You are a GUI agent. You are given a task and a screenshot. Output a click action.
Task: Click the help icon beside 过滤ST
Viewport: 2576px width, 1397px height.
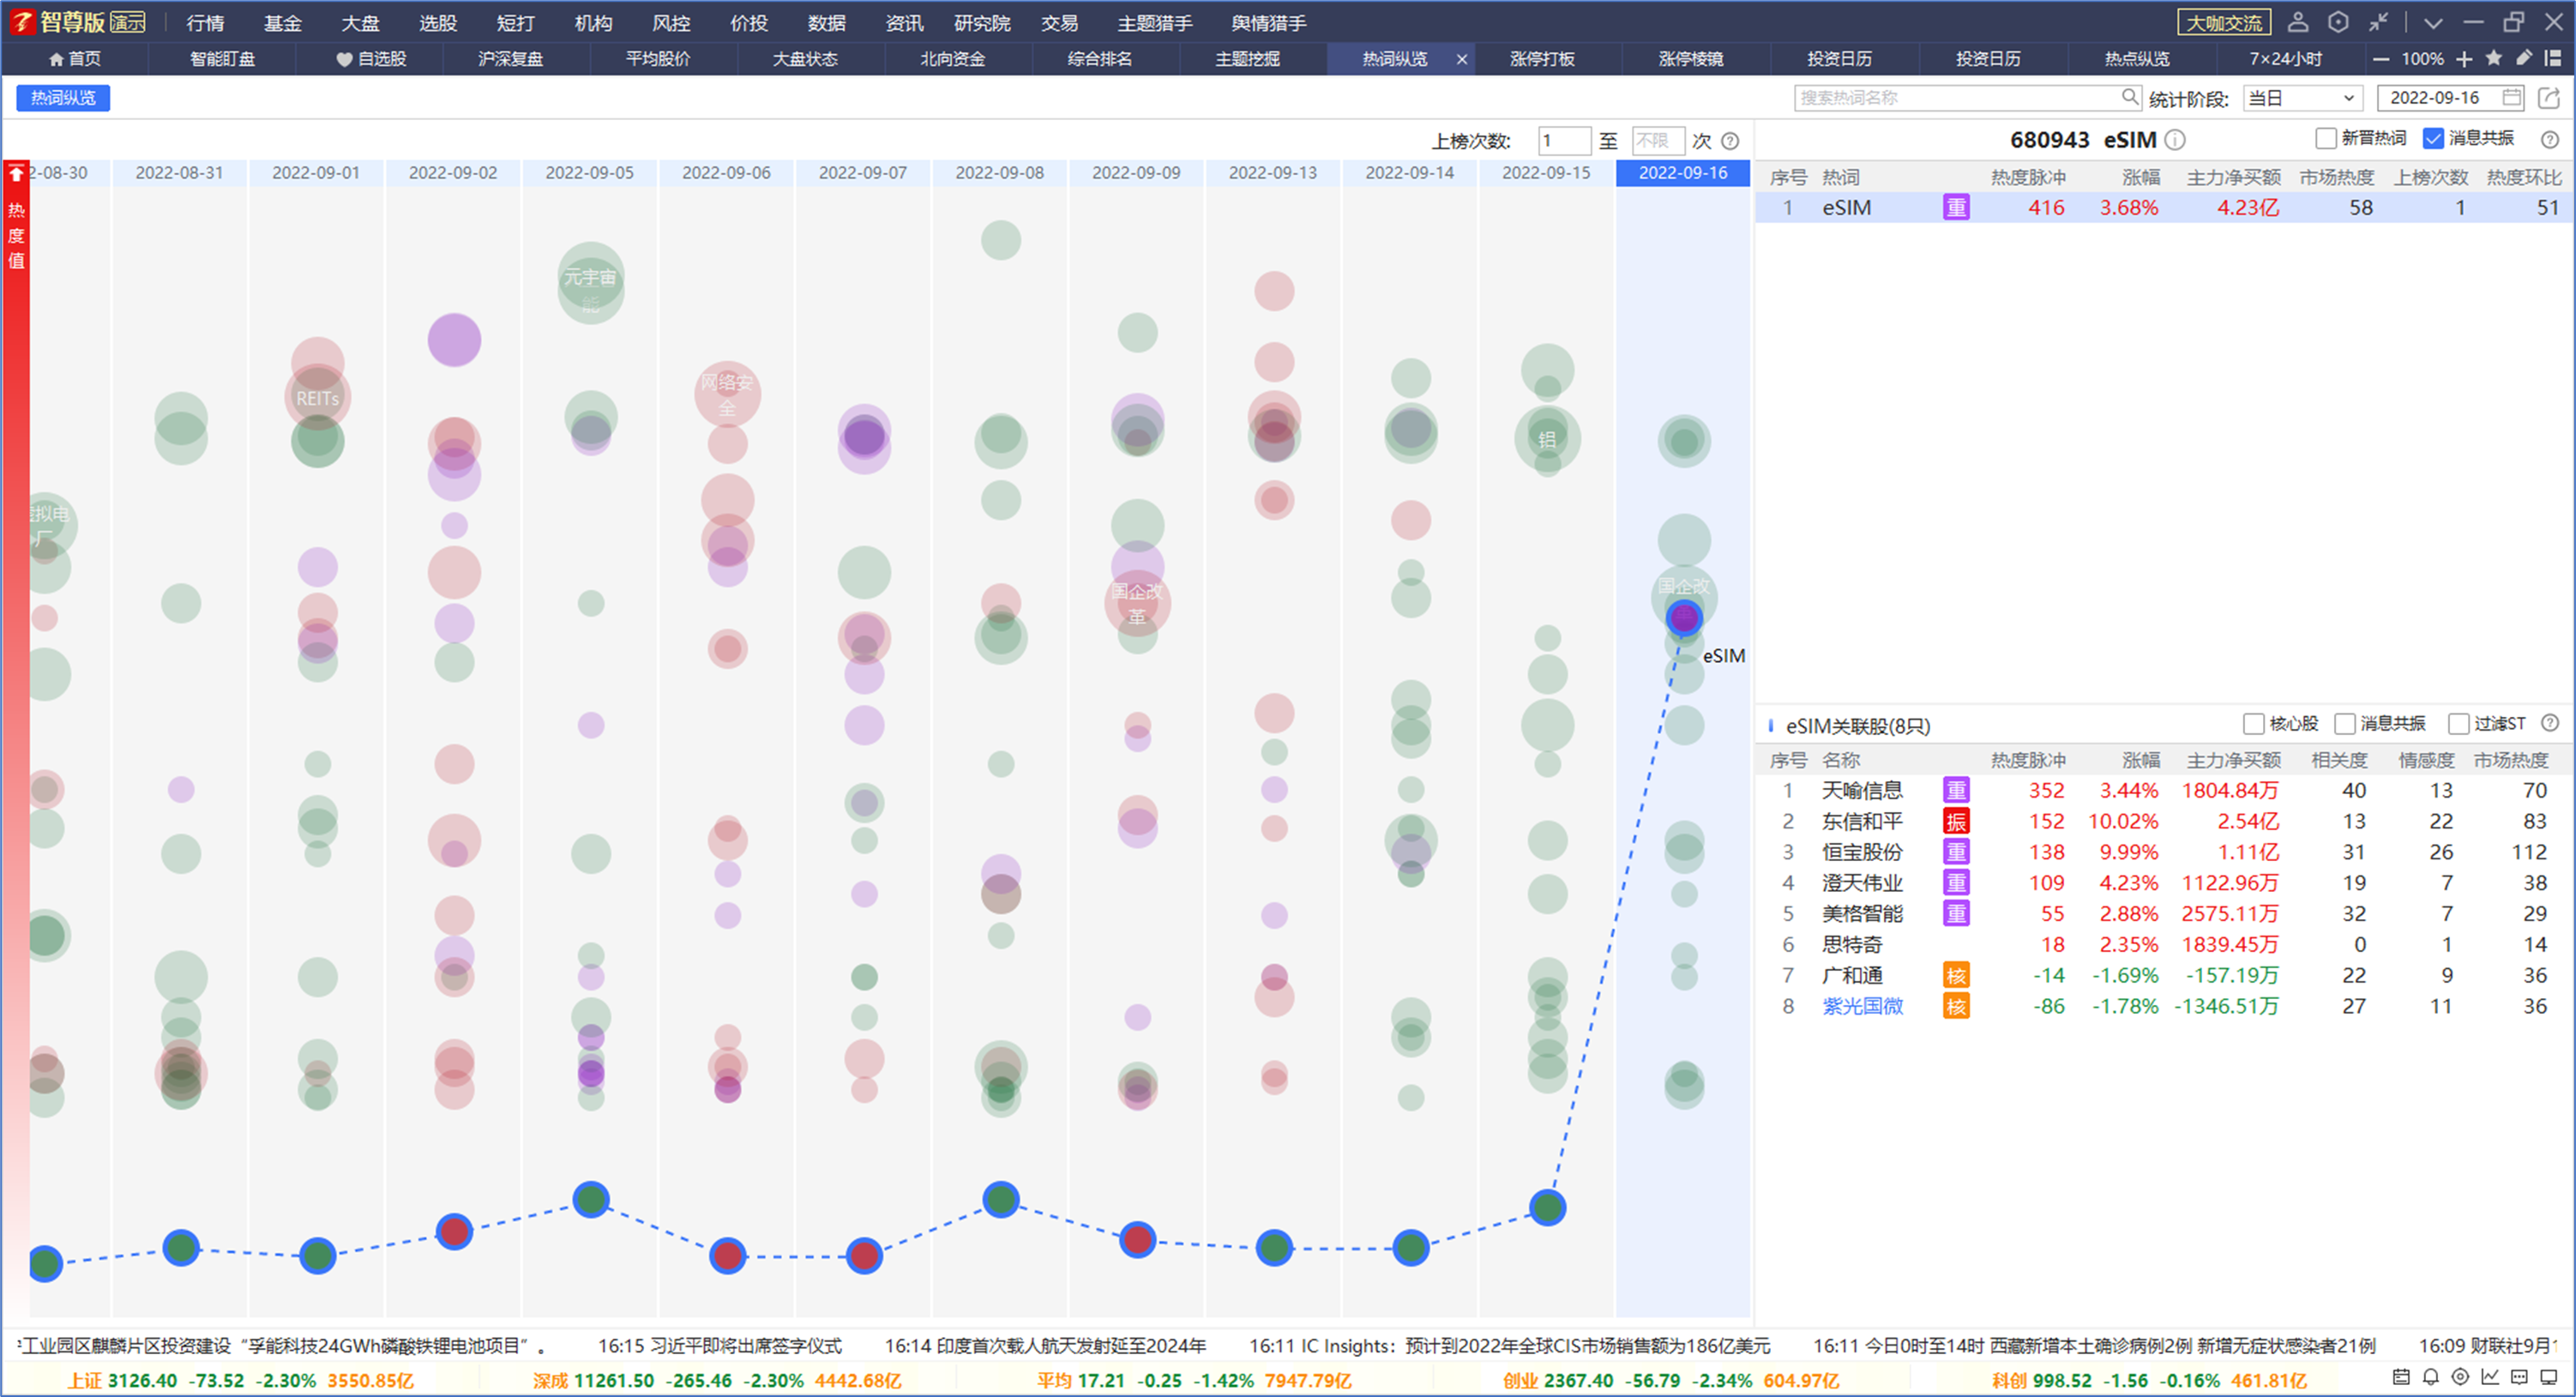pos(2550,722)
